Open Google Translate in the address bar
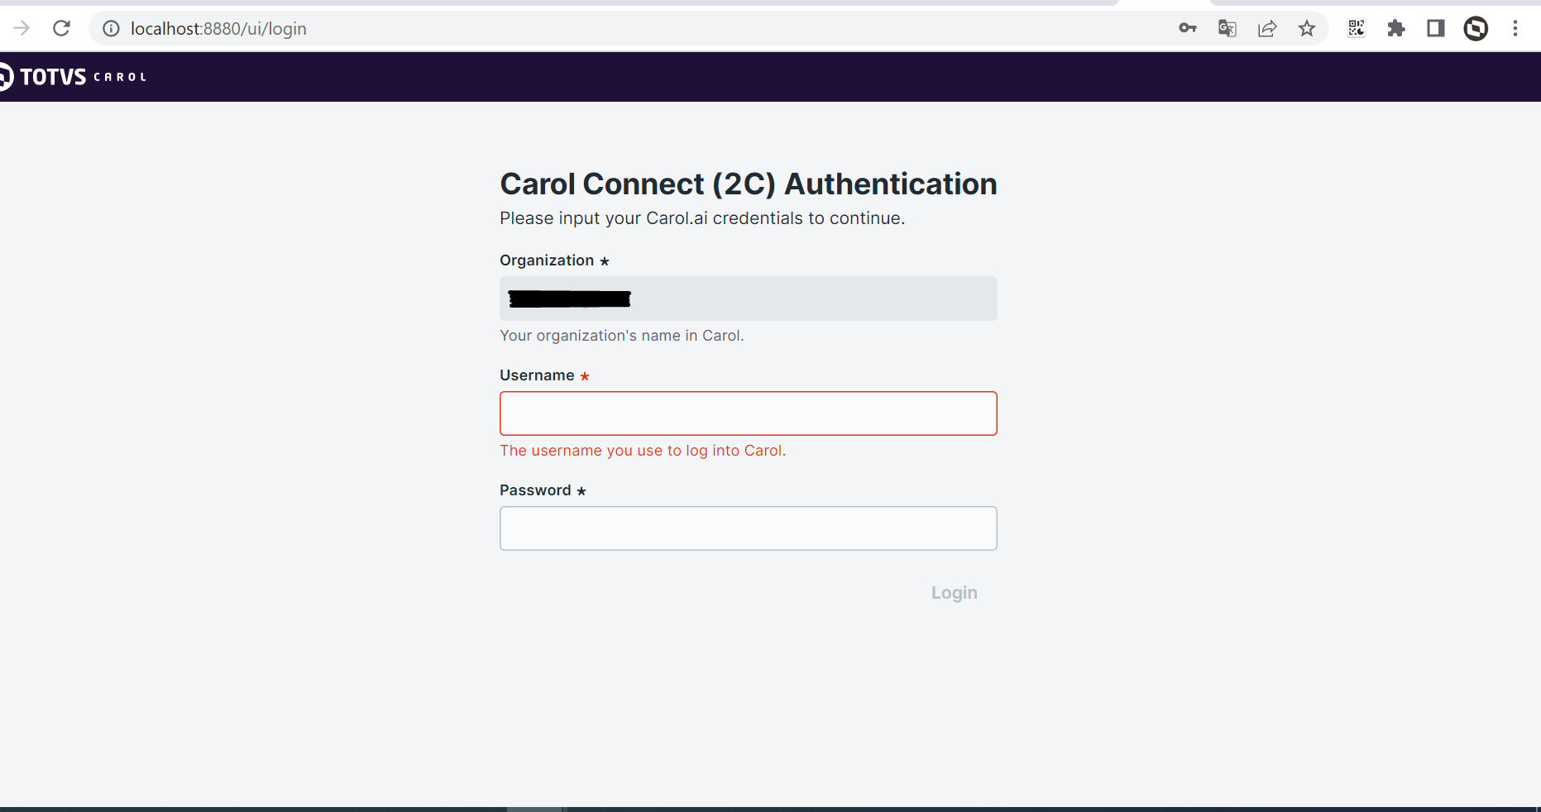Image resolution: width=1541 pixels, height=812 pixels. point(1227,28)
